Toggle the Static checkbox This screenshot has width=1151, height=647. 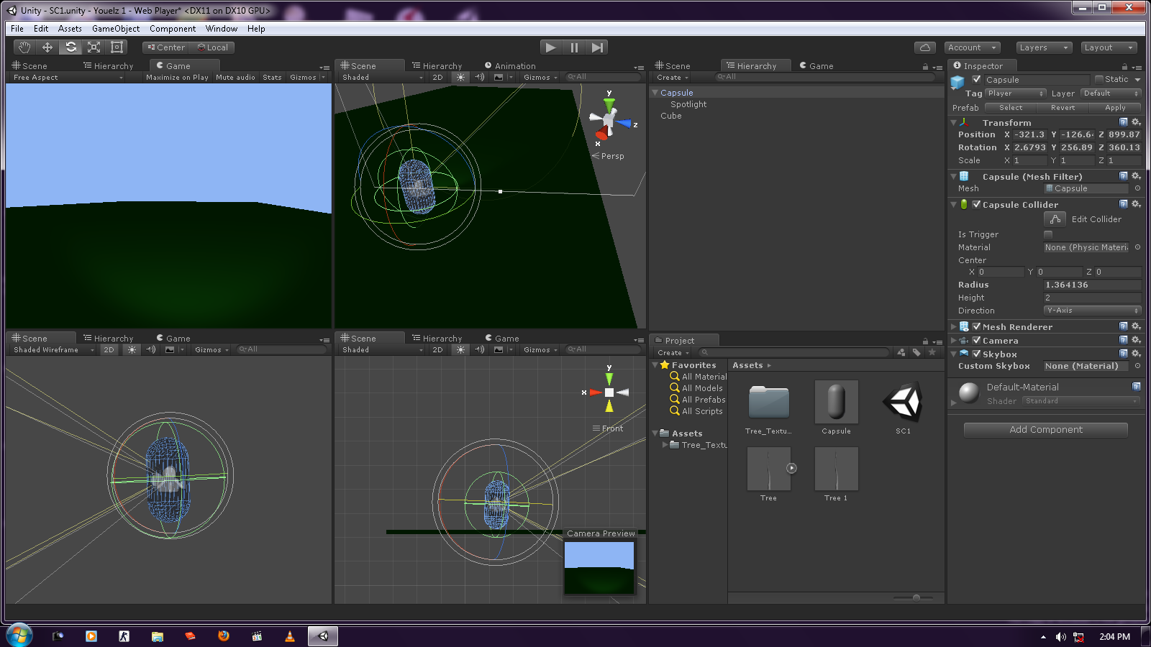click(x=1098, y=79)
